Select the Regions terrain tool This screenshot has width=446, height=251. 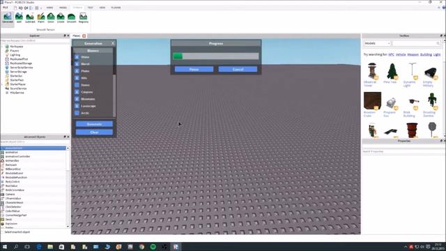(84, 18)
